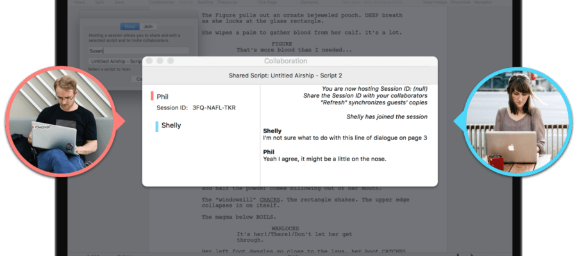Click the Collaboration window title
This screenshot has width=577, height=256.
285,61
